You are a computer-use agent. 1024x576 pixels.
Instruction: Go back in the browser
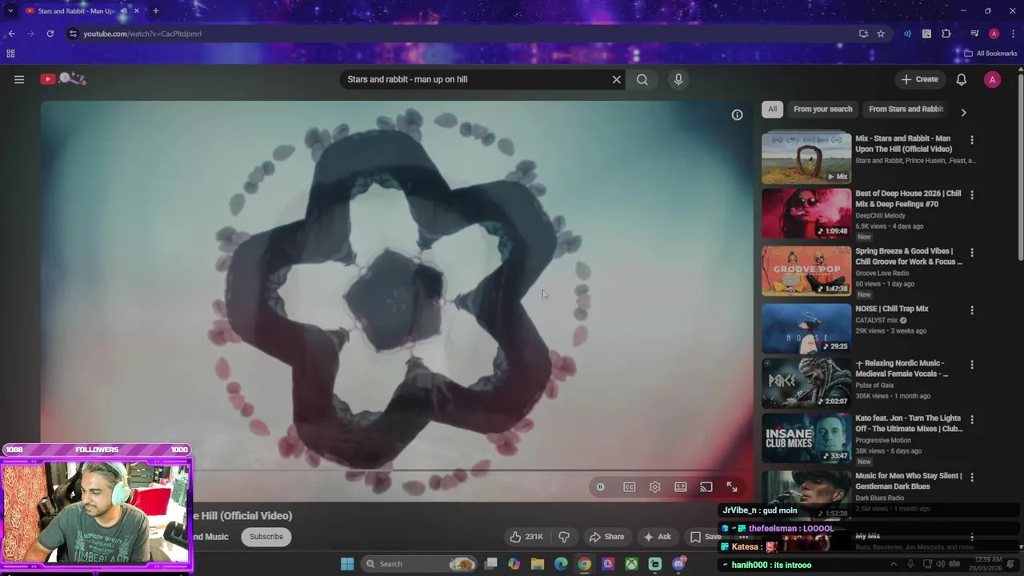pos(11,34)
